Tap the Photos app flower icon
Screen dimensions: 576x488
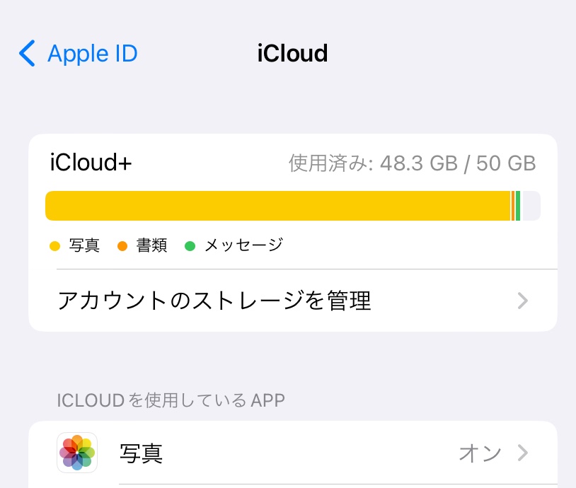(x=77, y=453)
